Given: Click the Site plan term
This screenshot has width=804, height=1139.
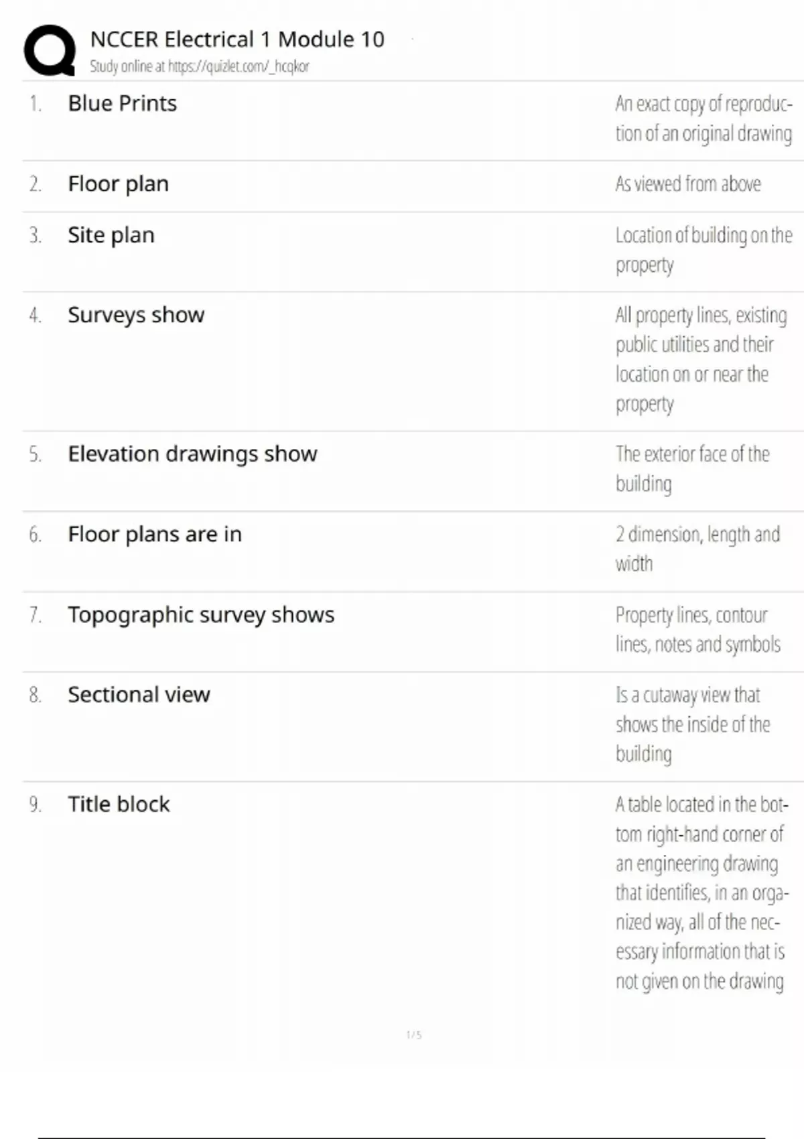Looking at the screenshot, I should pyautogui.click(x=111, y=235).
